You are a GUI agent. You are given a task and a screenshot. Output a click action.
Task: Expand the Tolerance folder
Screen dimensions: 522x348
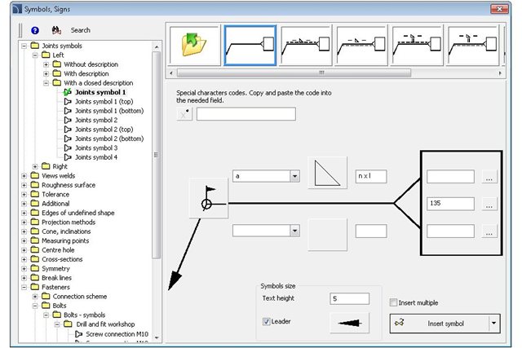(x=24, y=194)
